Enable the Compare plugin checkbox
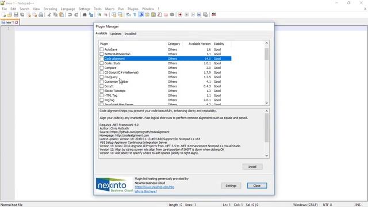Viewport: 368px width, 207px height. (x=101, y=68)
